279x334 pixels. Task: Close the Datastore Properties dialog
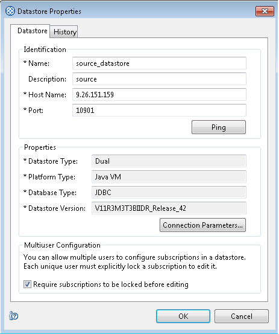point(265,11)
